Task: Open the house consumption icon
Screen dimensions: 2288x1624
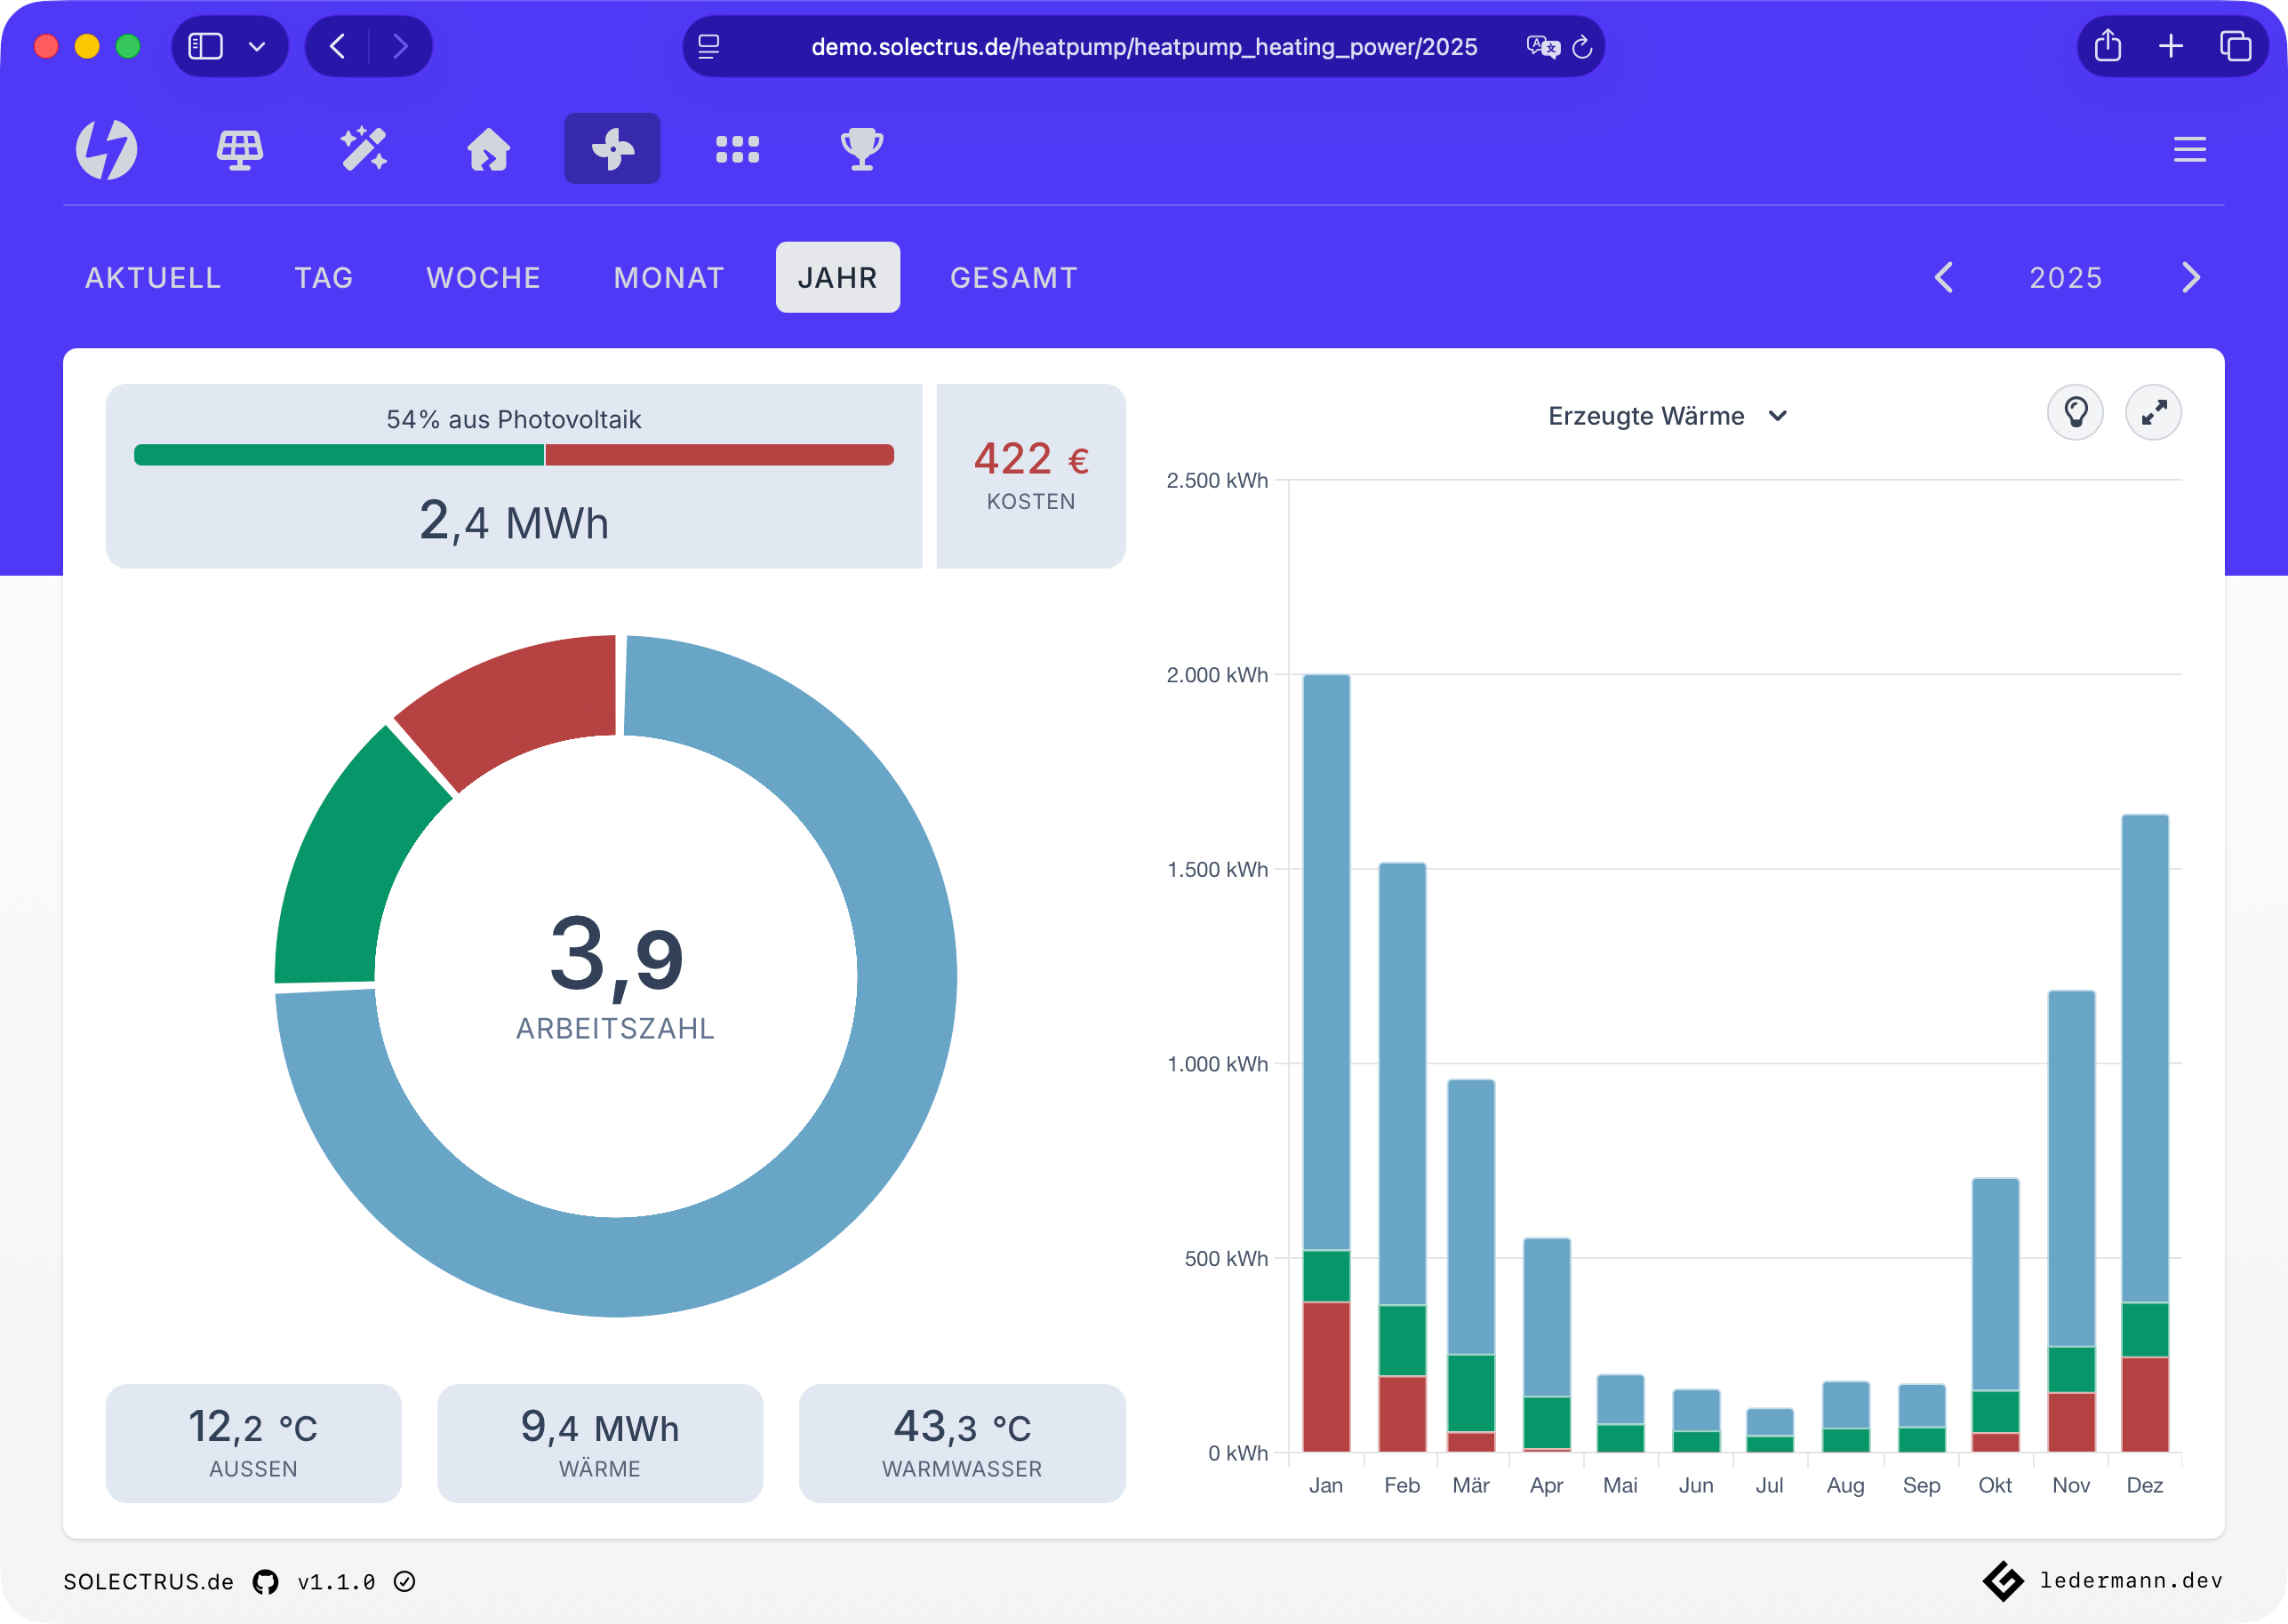Action: pos(488,149)
